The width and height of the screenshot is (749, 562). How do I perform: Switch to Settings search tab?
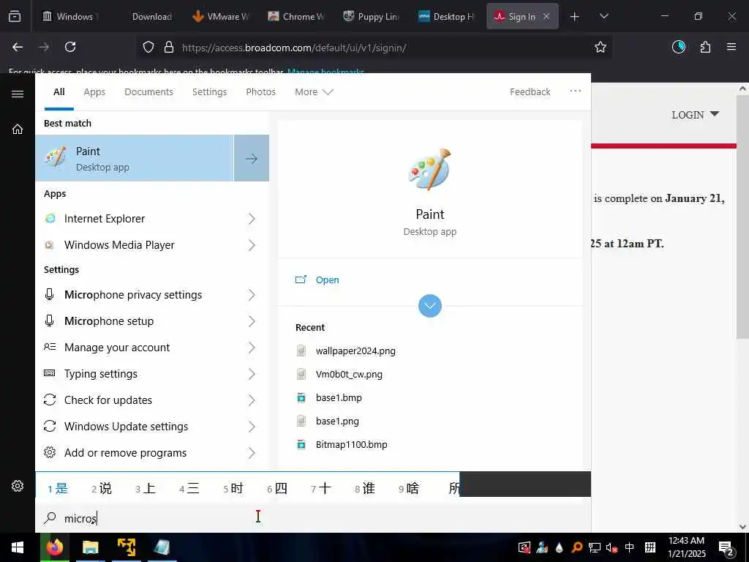click(209, 91)
